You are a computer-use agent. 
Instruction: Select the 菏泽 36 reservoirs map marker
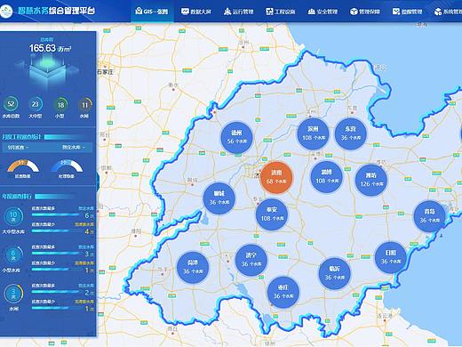coord(193,268)
